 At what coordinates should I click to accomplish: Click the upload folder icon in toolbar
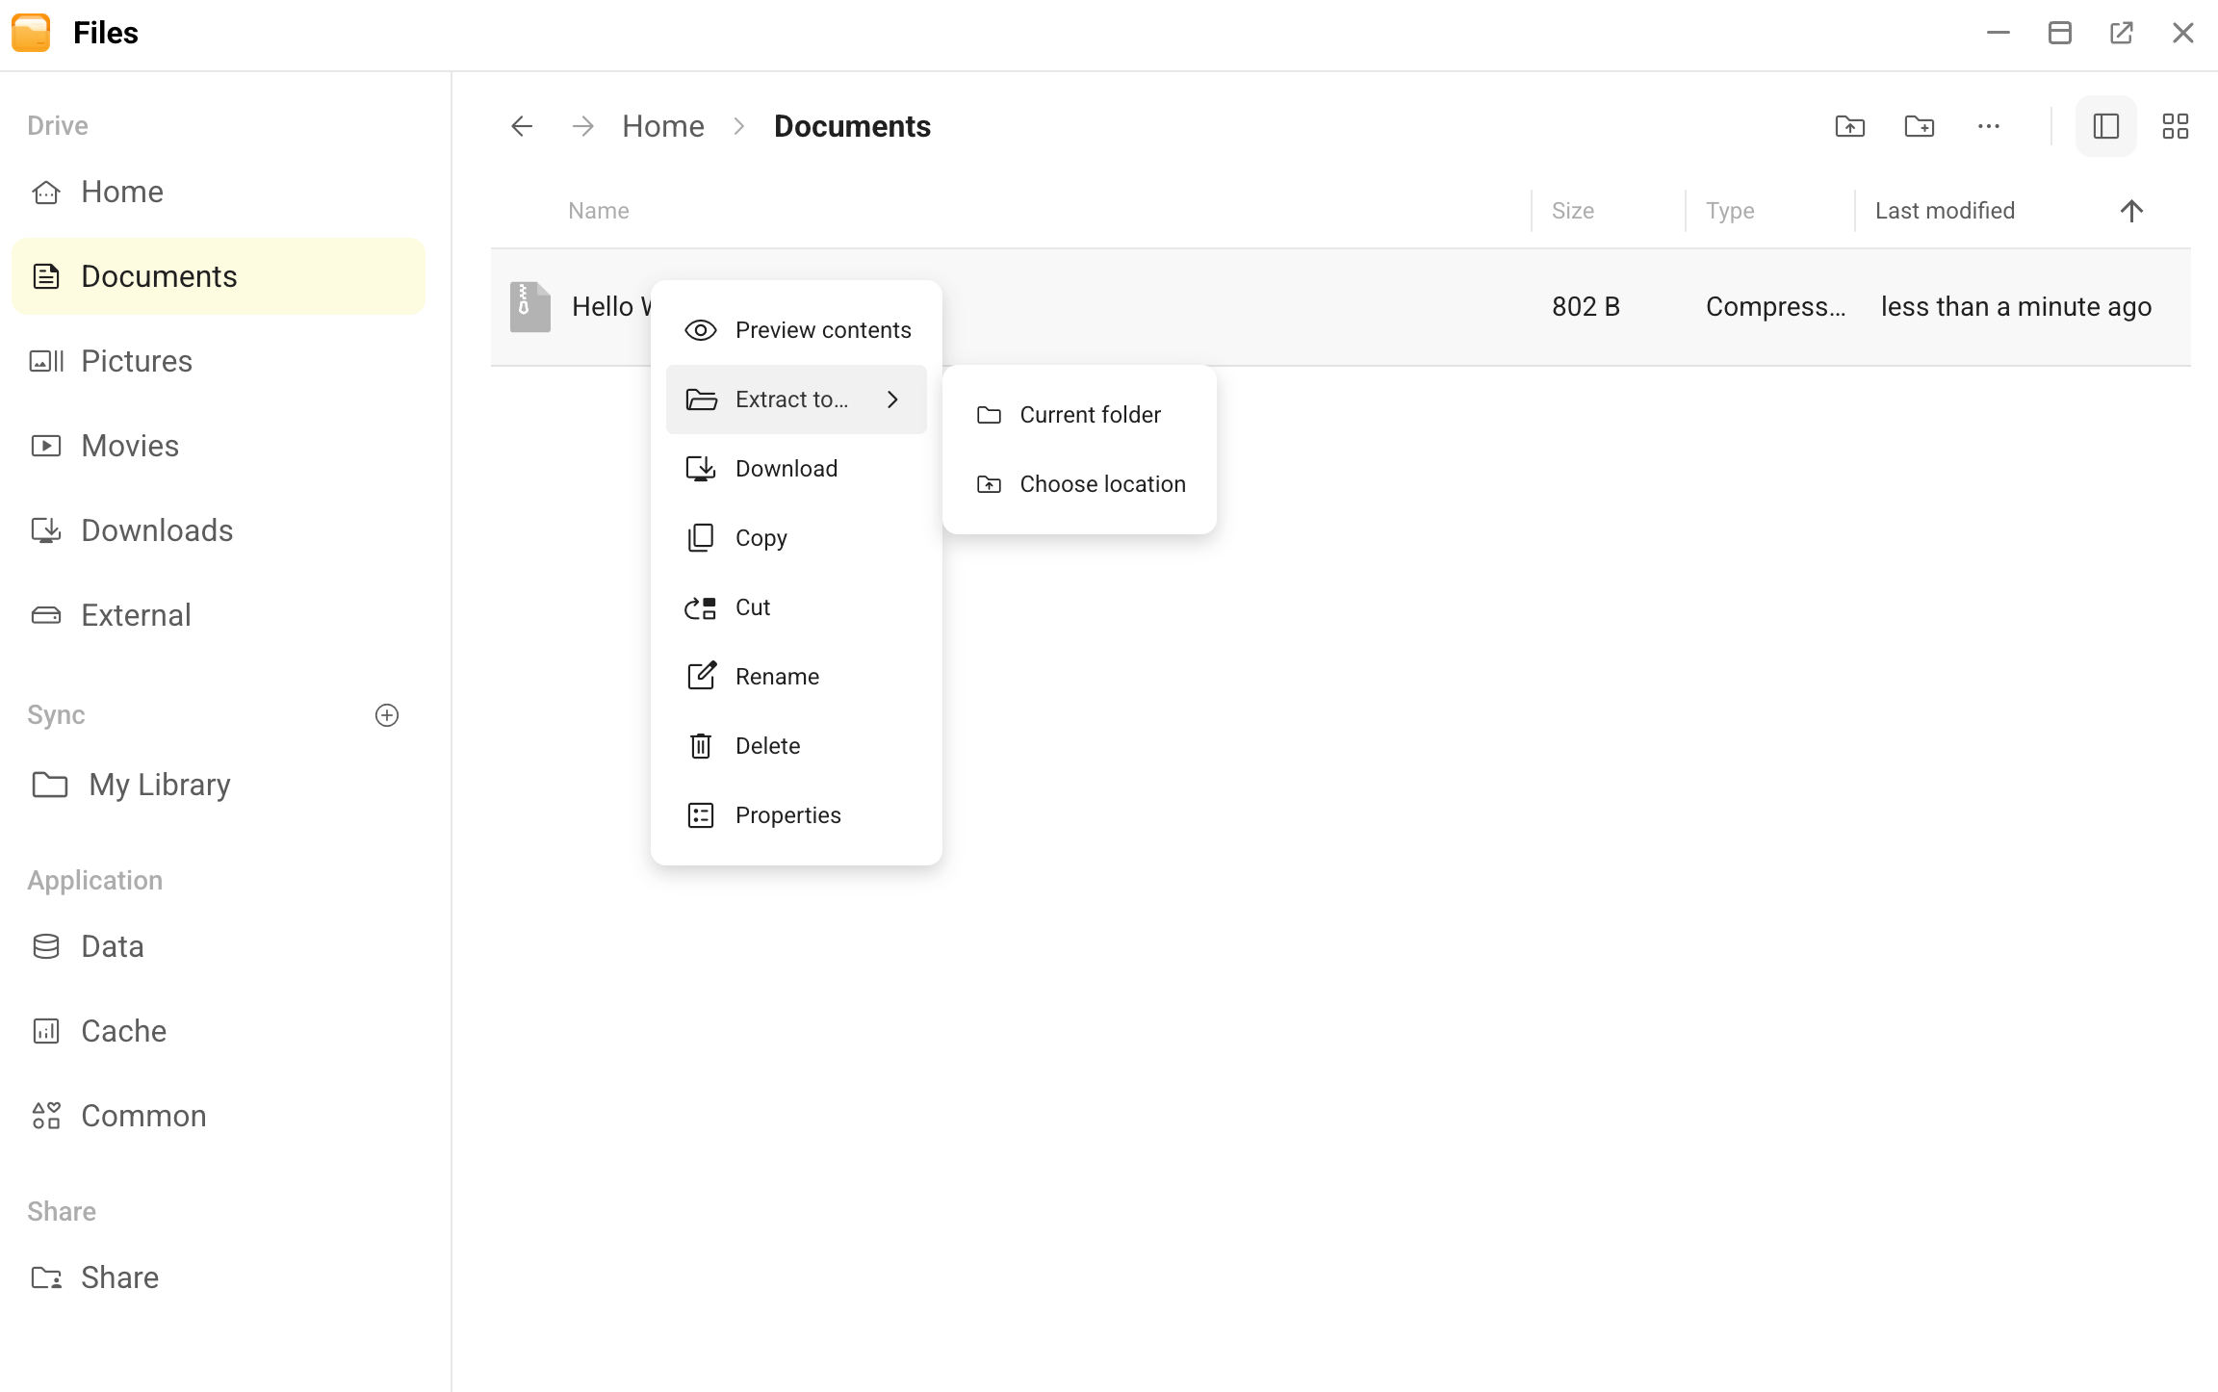(1849, 126)
